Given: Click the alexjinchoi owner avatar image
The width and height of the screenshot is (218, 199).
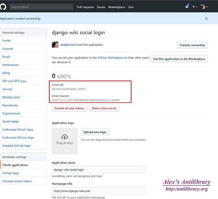Looking at the screenshot, I should [55, 45].
